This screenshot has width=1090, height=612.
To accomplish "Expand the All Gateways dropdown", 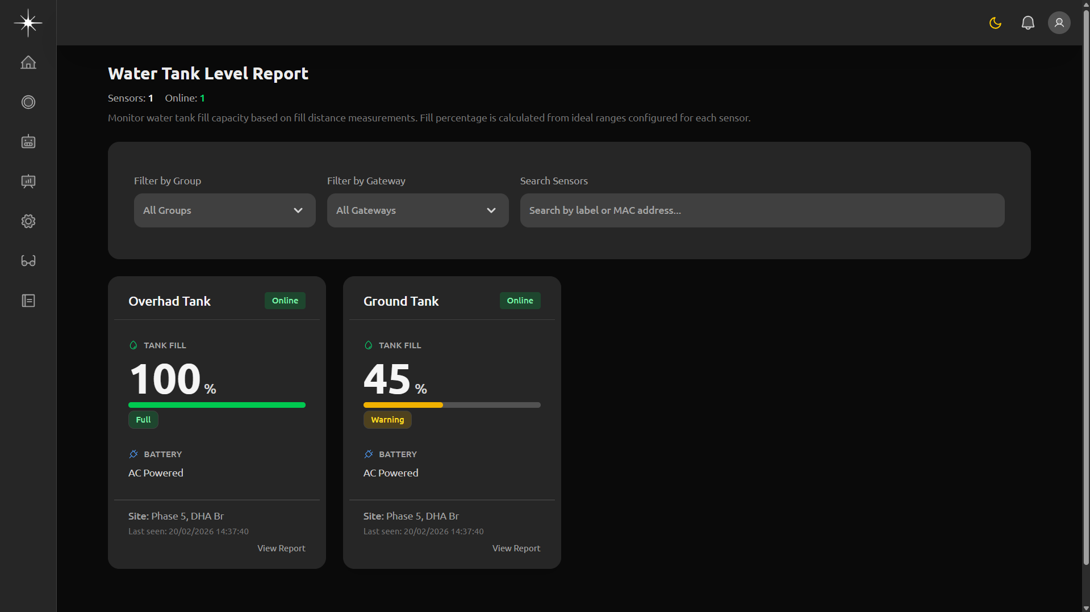I will coord(417,210).
